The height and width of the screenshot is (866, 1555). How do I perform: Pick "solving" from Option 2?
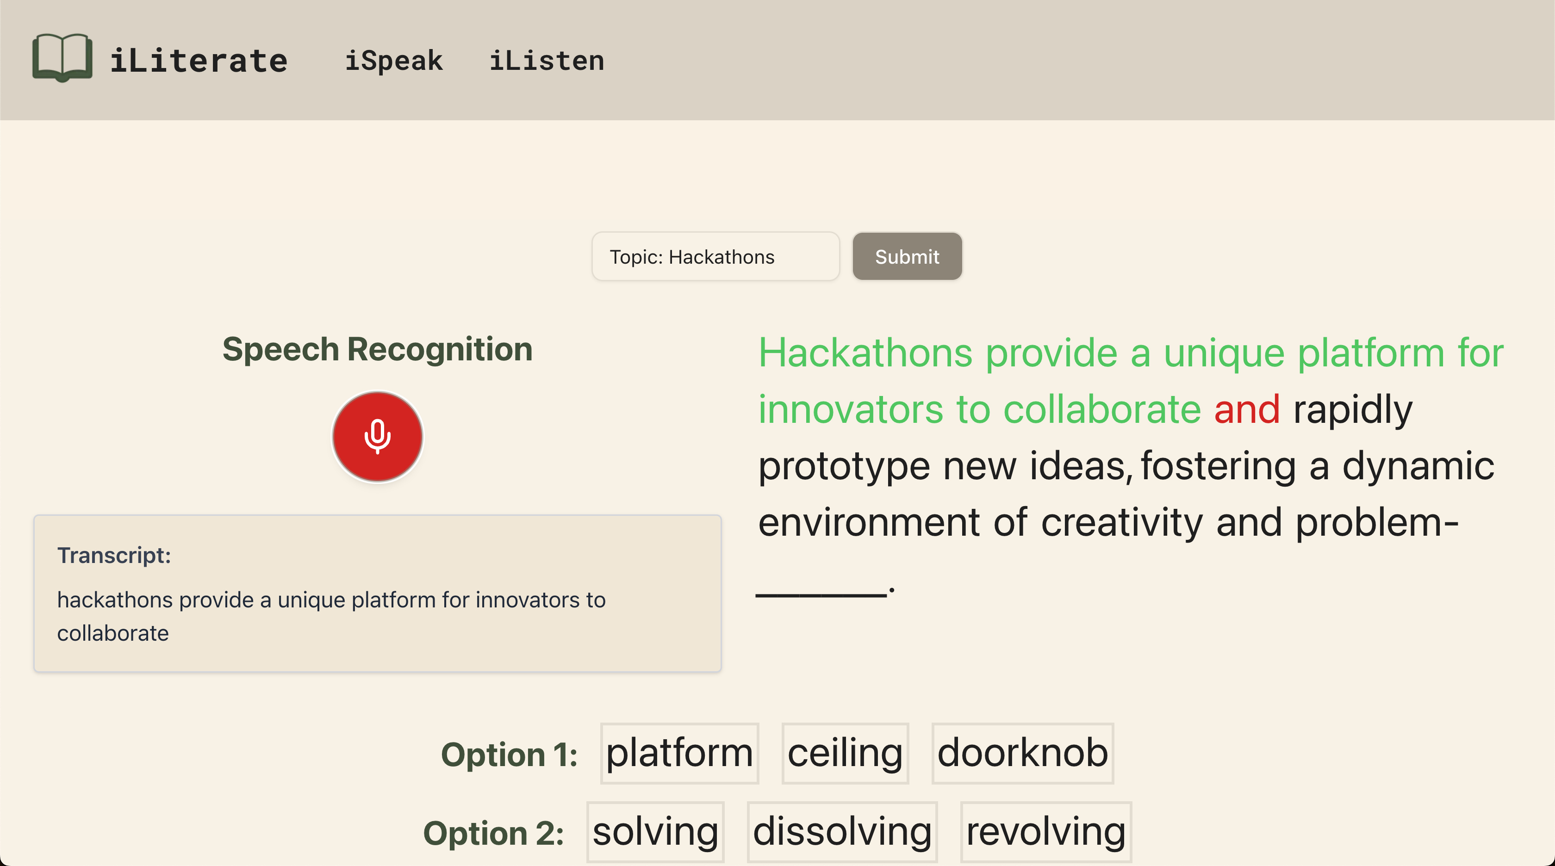click(655, 832)
